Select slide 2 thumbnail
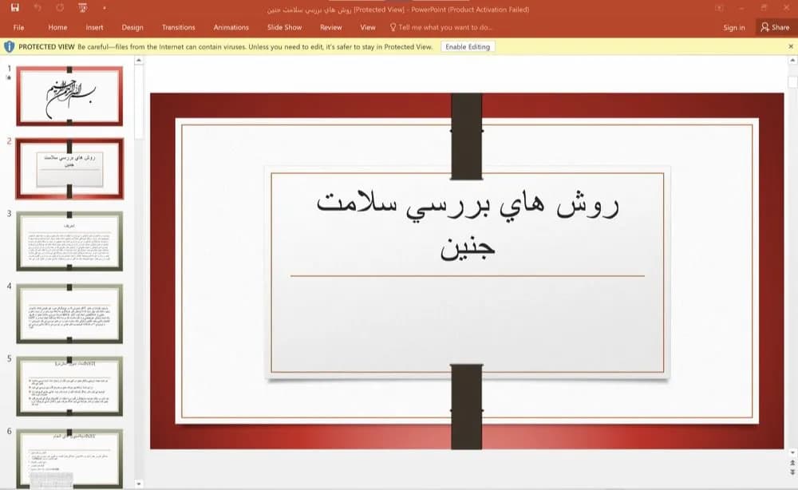This screenshot has height=490, width=798. [x=69, y=168]
